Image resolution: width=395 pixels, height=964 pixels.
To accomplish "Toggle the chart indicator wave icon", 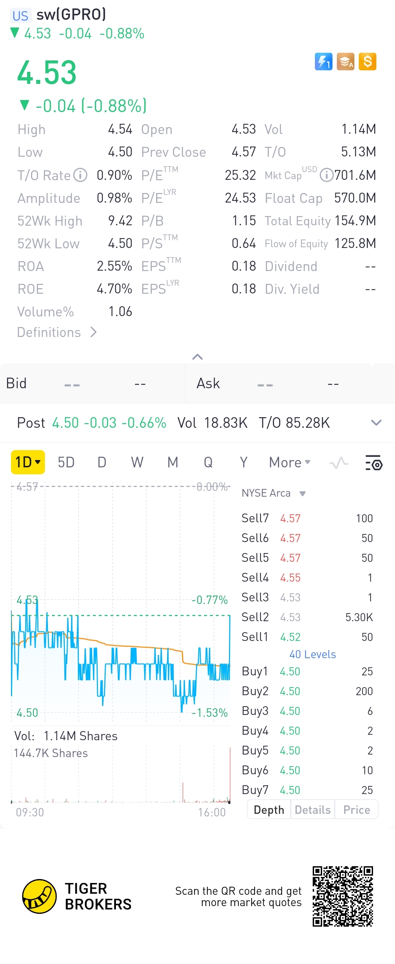I will [x=339, y=463].
